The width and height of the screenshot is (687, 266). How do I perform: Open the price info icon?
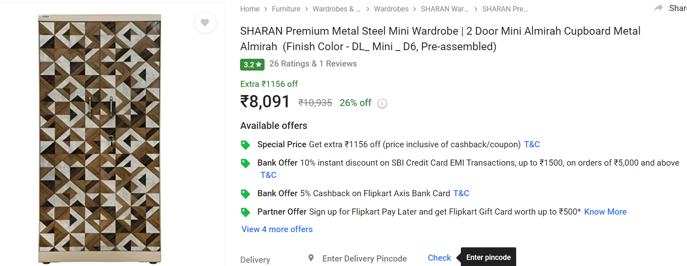coord(382,104)
